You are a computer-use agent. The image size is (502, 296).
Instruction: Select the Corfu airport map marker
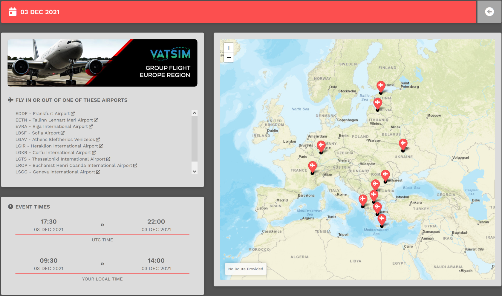(x=363, y=201)
